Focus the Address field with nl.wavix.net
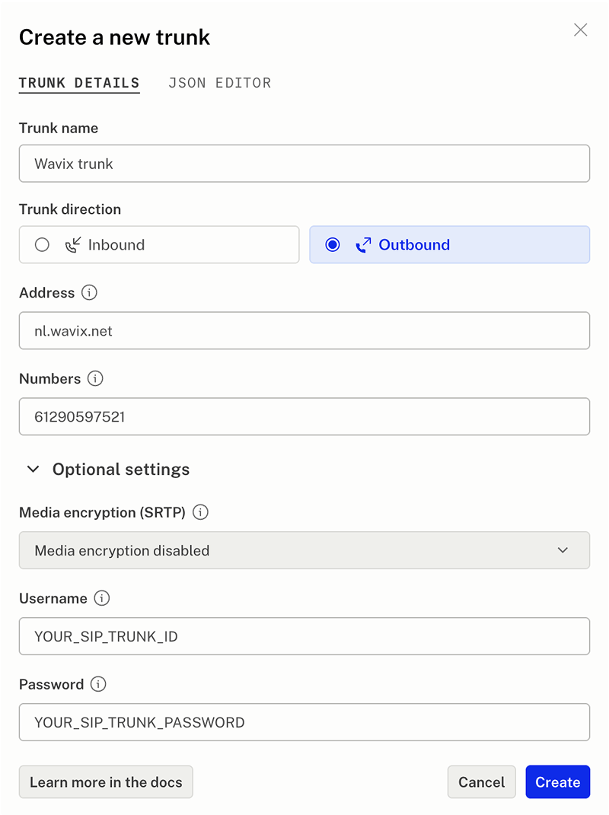This screenshot has width=609, height=815. tap(304, 331)
